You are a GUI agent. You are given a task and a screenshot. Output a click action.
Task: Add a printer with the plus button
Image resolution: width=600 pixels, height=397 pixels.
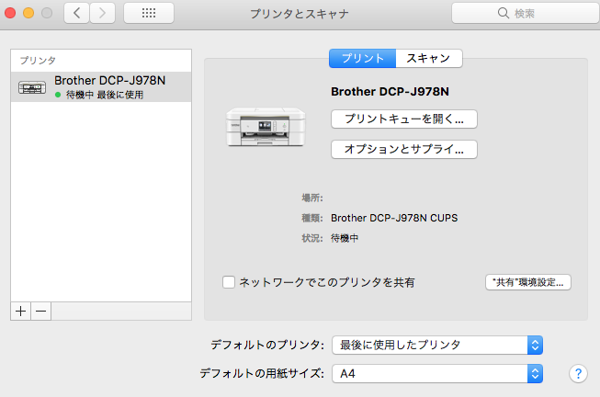click(x=20, y=312)
